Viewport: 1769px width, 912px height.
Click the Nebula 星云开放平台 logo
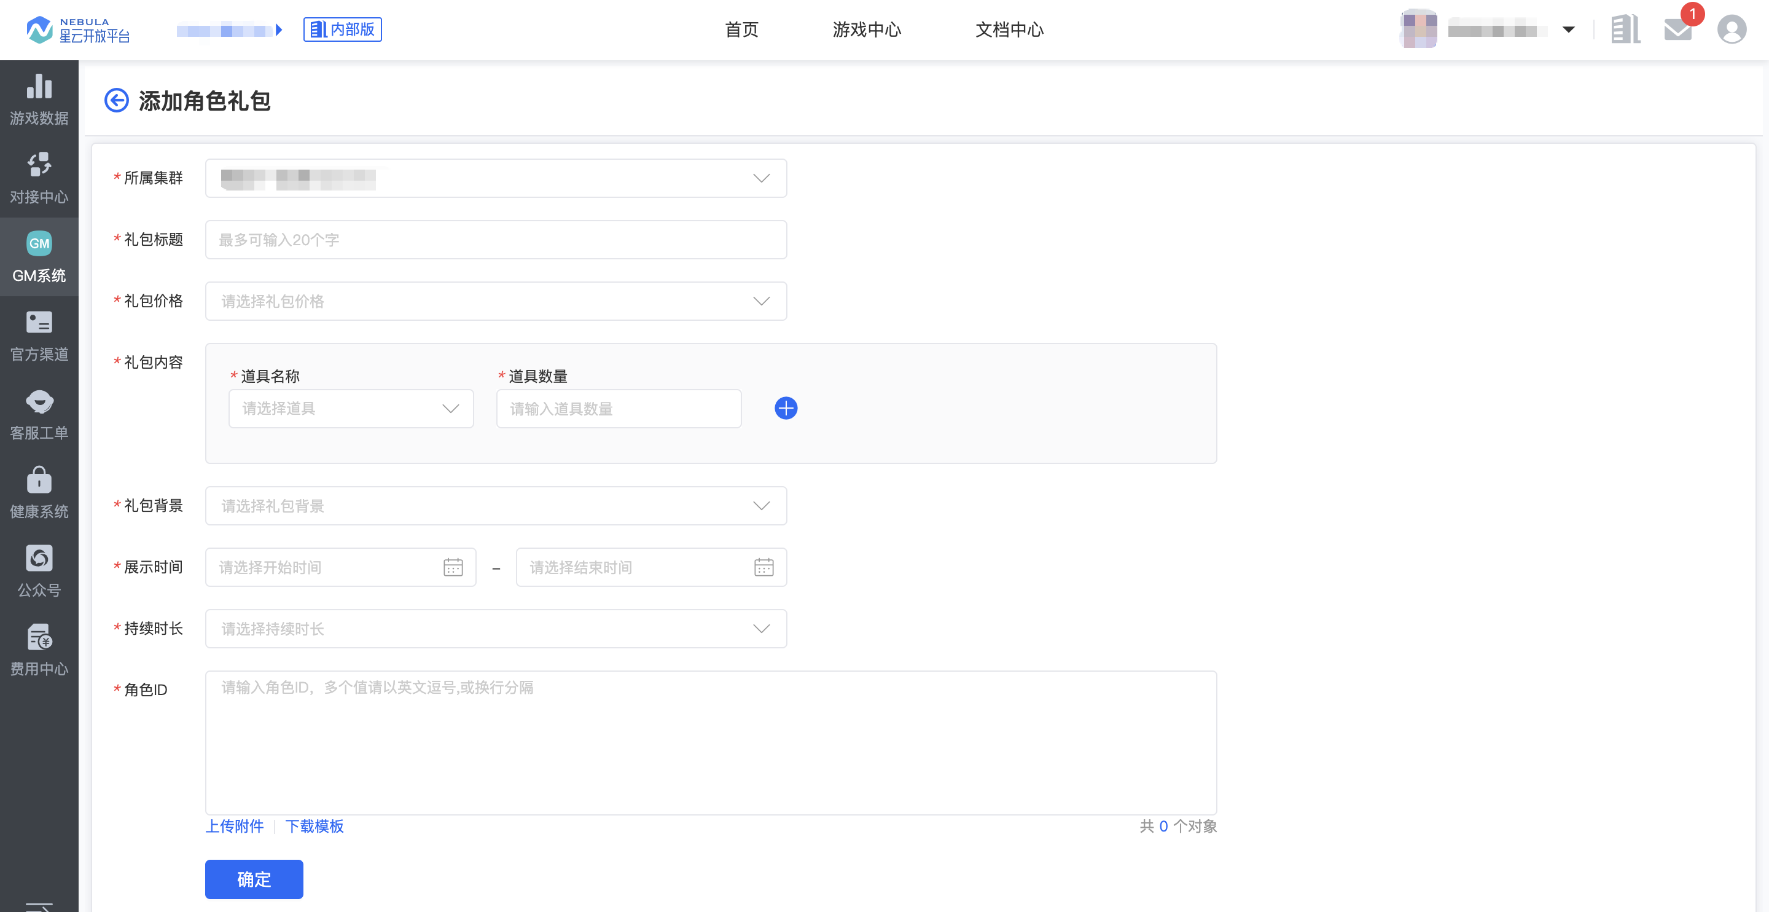(77, 29)
